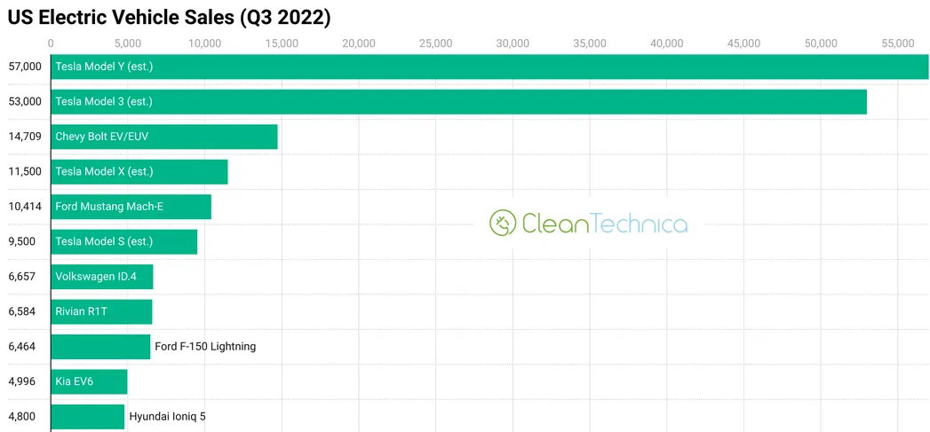Viewport: 930px width, 432px height.
Task: Click the 35,000 axis tick label
Action: (x=590, y=43)
